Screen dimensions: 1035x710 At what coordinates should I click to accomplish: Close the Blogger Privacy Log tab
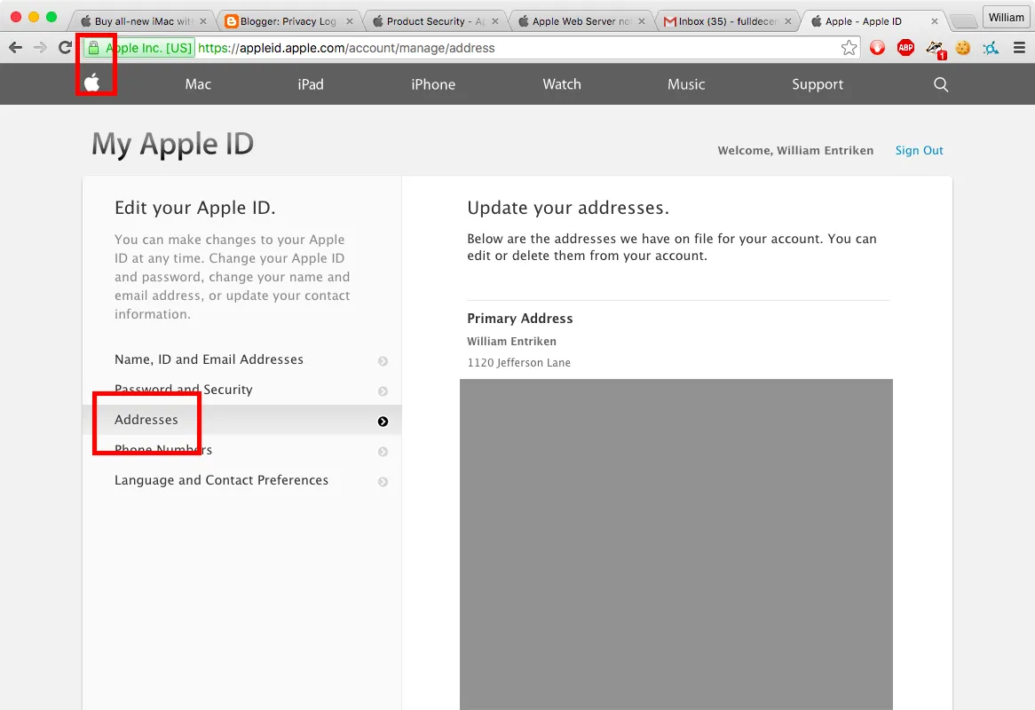349,21
